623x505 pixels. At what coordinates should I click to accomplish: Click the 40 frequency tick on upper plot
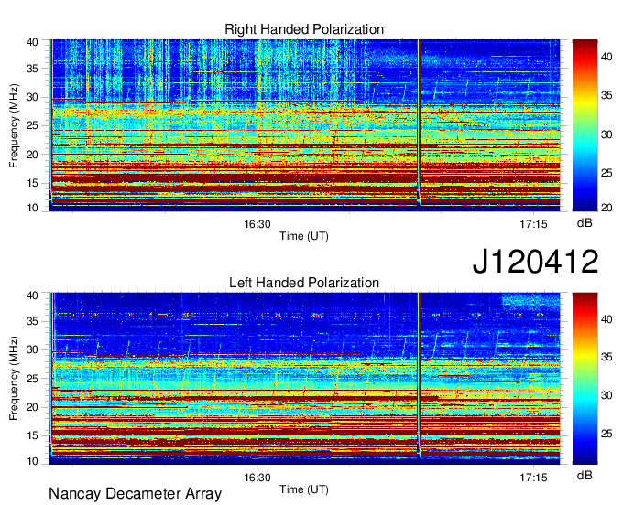coord(32,42)
